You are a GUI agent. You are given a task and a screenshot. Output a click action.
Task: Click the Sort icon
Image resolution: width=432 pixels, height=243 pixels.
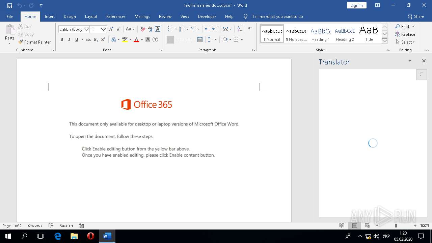240,29
